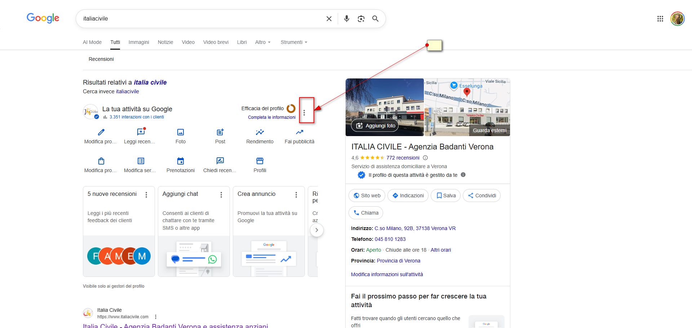Expand the Altro dropdown menu
Viewport: 692px width, 328px height.
262,42
